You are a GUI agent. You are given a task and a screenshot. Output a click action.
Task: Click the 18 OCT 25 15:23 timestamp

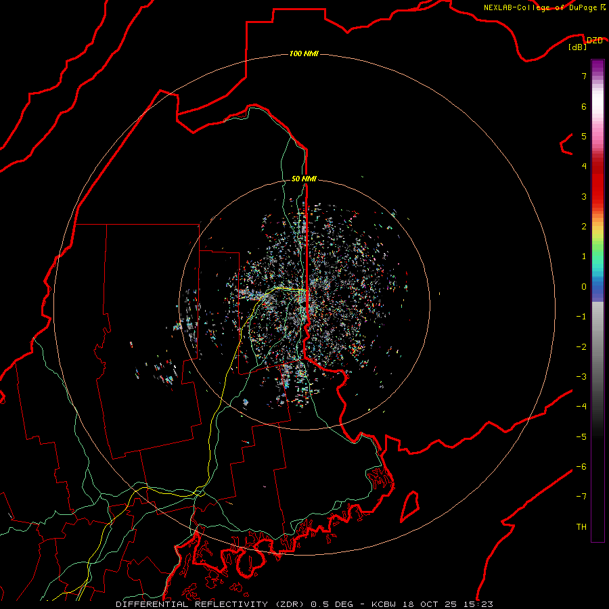[x=447, y=604]
